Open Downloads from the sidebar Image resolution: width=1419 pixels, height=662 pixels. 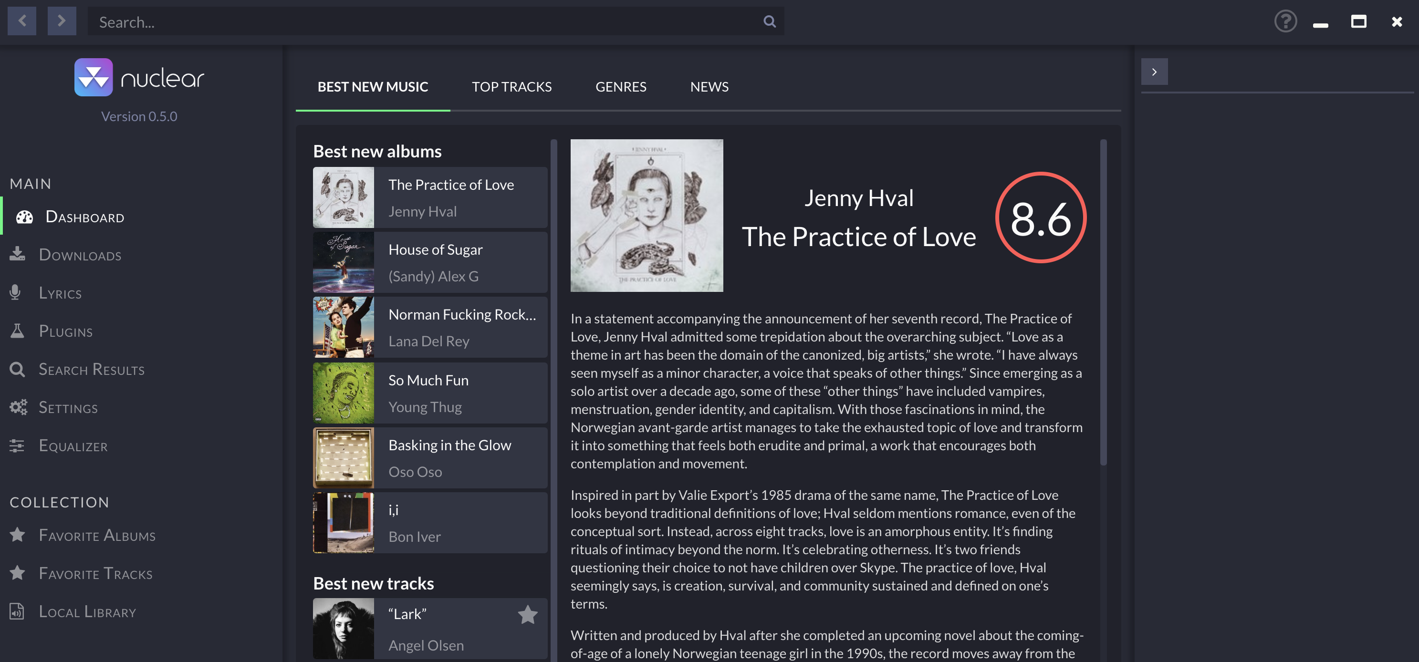[80, 255]
